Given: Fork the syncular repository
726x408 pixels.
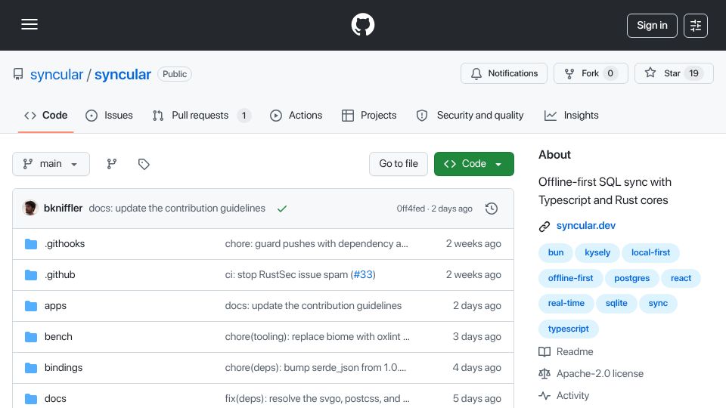Looking at the screenshot, I should tap(591, 73).
